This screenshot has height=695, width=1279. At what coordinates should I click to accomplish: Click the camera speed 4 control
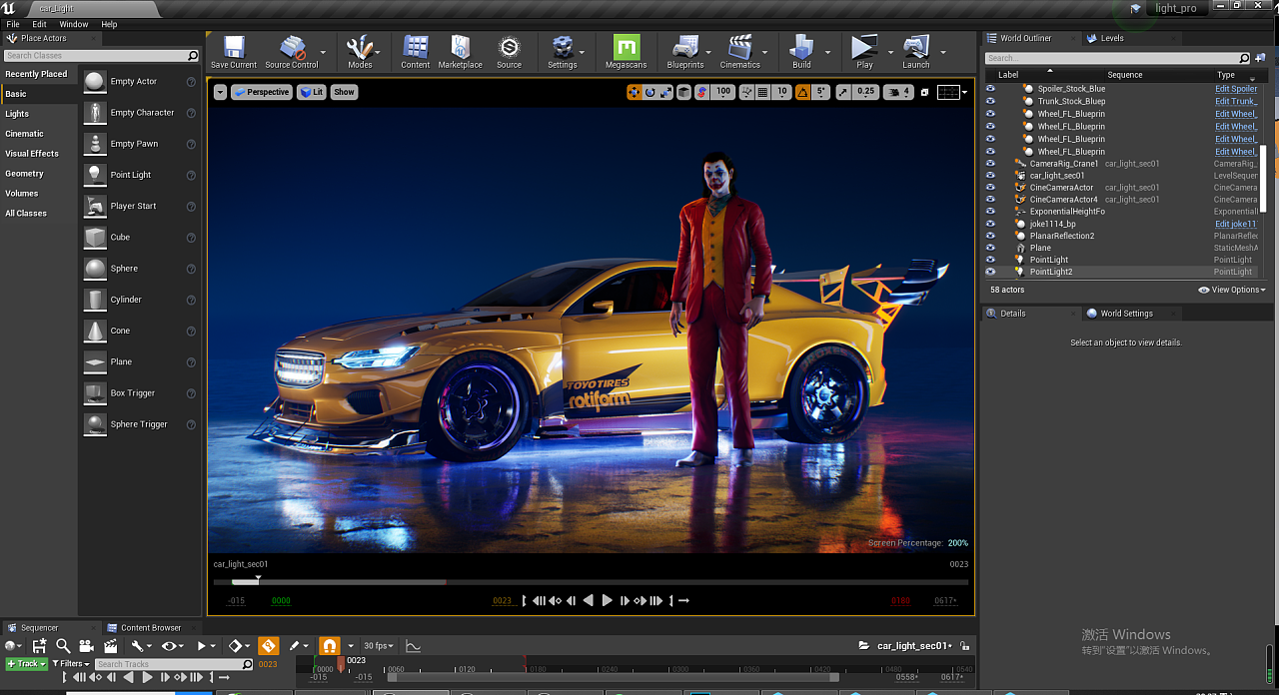tap(900, 92)
